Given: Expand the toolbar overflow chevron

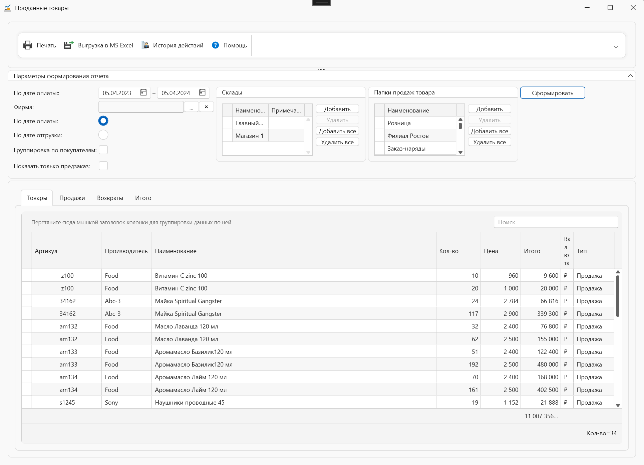Looking at the screenshot, I should [x=616, y=47].
